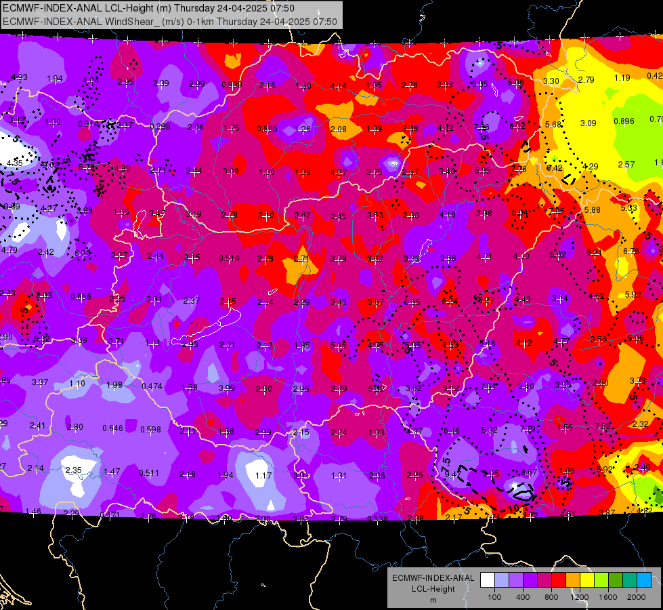Click the wind shear value 6.24

pos(449,302)
